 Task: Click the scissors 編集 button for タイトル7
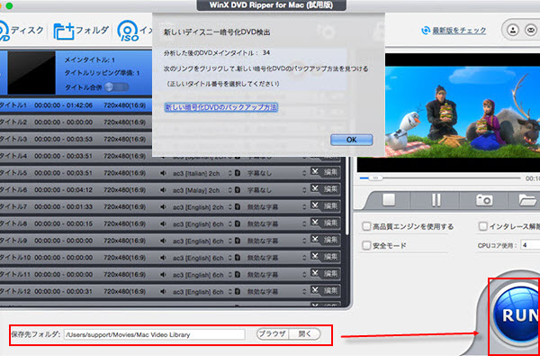pyautogui.click(x=325, y=206)
